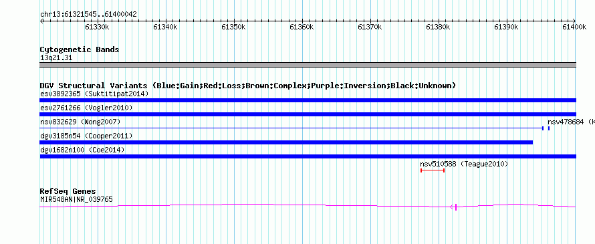
Task: Click the 61390k ruler tick label
Action: click(x=506, y=27)
